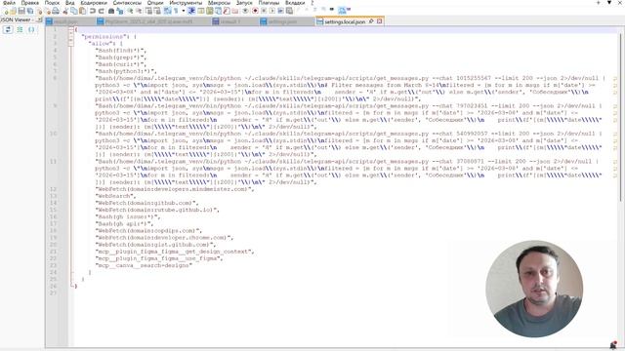Click "Bash(gh api:*)" line
The height and width of the screenshot is (351, 625).
124,223
